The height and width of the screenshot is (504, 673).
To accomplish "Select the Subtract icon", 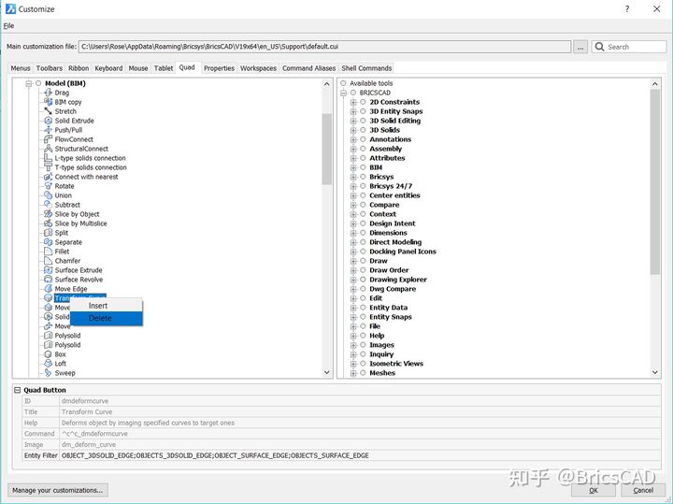I will coord(48,205).
